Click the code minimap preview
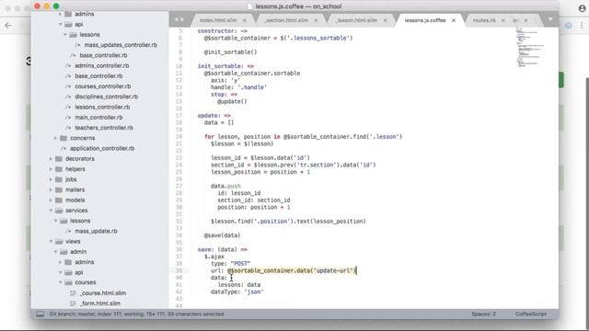The height and width of the screenshot is (331, 589). click(x=530, y=47)
